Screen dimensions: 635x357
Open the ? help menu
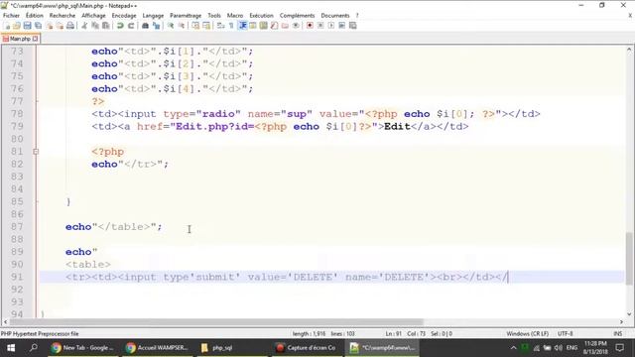[357, 16]
